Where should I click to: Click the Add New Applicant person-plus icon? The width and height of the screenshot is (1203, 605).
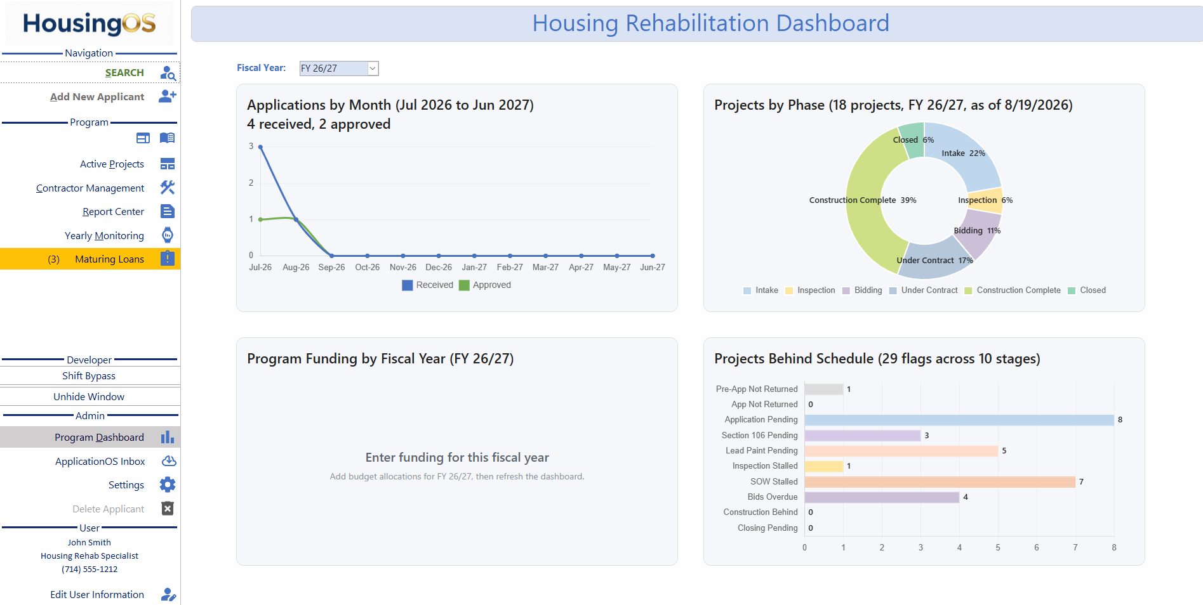tap(168, 96)
